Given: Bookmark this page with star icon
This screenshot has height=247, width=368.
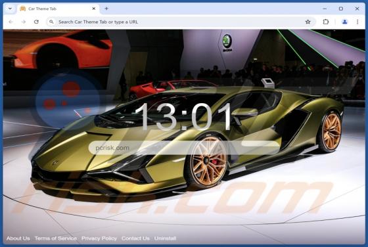Looking at the screenshot, I should point(308,22).
